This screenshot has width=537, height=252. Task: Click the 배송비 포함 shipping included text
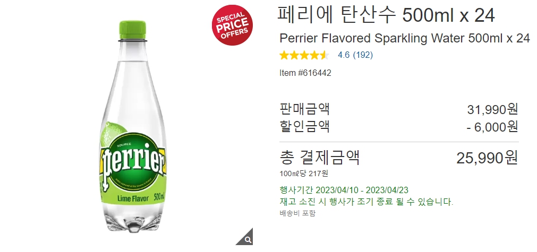click(297, 213)
